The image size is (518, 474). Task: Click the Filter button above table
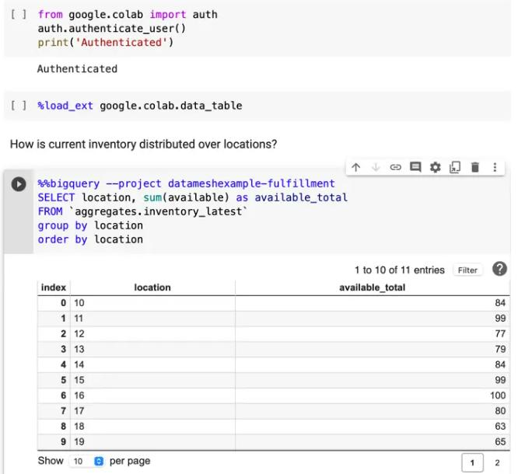467,270
